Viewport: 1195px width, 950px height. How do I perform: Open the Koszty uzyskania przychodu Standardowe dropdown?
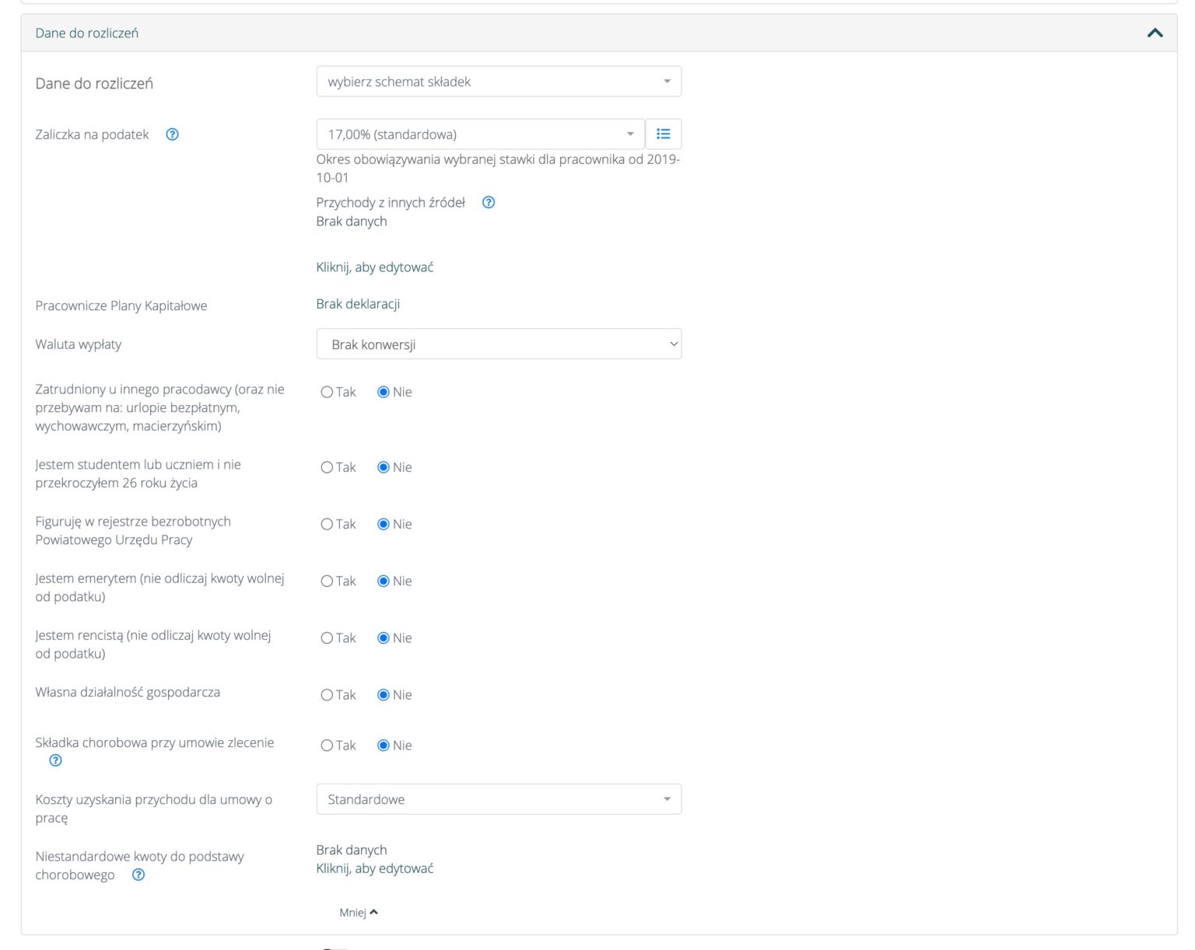pos(498,800)
